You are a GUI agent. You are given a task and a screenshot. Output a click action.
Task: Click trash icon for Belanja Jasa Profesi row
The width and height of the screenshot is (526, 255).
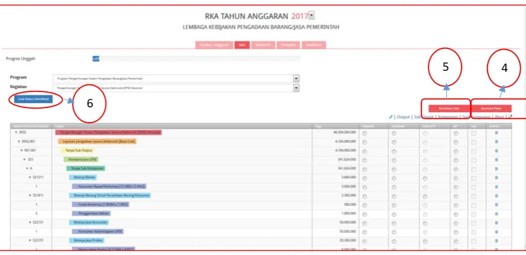point(496,241)
